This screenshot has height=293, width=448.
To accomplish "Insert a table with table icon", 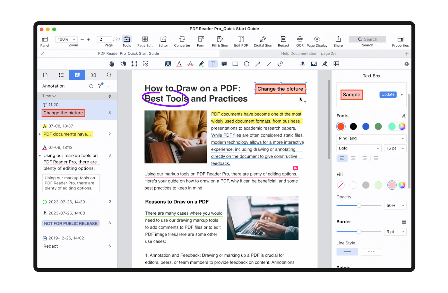I will 336,64.
